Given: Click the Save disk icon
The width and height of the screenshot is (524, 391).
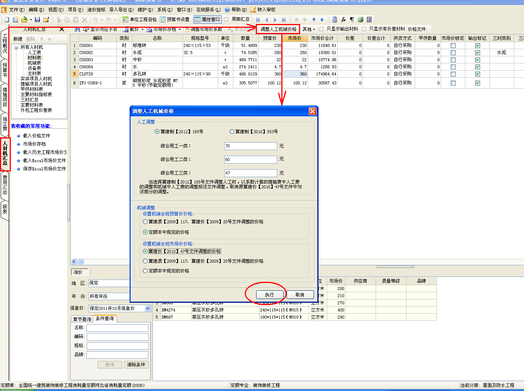Looking at the screenshot, I should tap(37, 20).
